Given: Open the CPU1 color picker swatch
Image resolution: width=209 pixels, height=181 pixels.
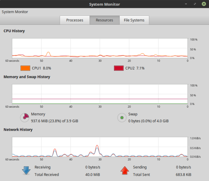Looking at the screenshot, I should click(x=25, y=68).
